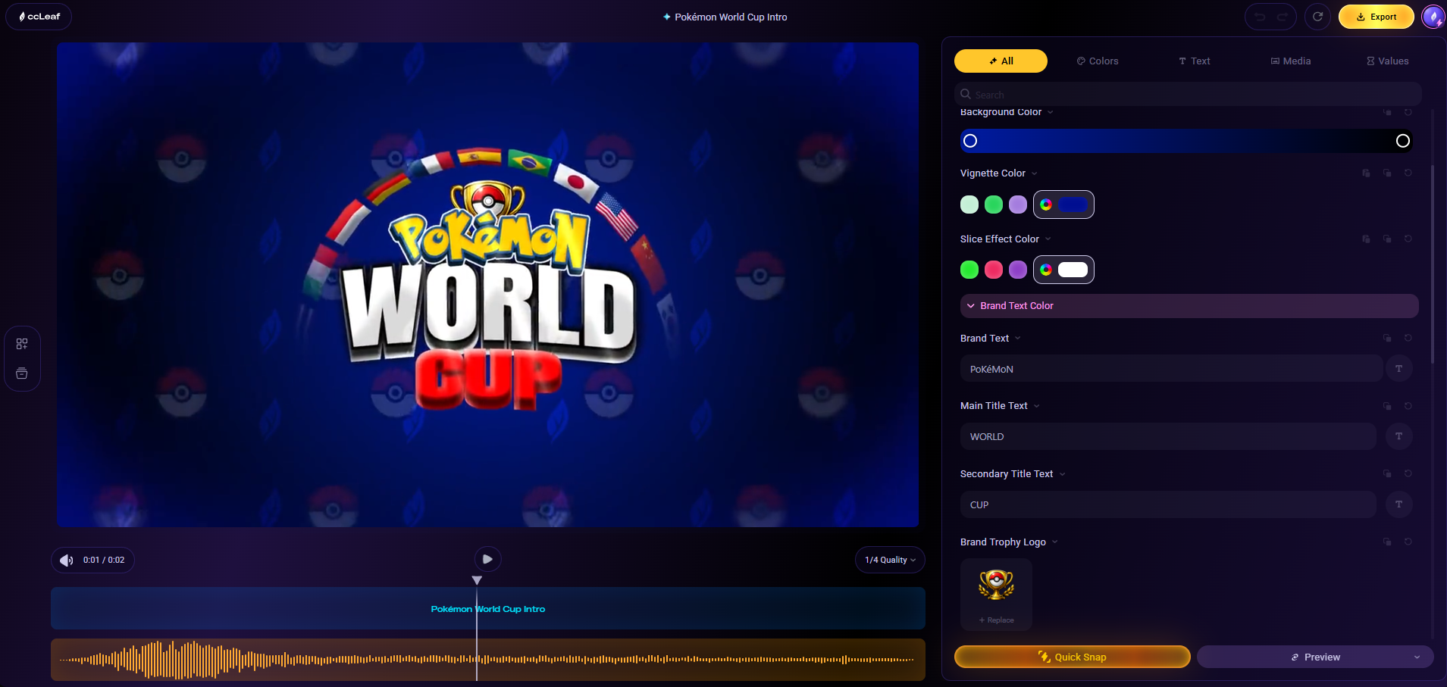
Task: Reset the Brand Text
Action: (x=1408, y=339)
